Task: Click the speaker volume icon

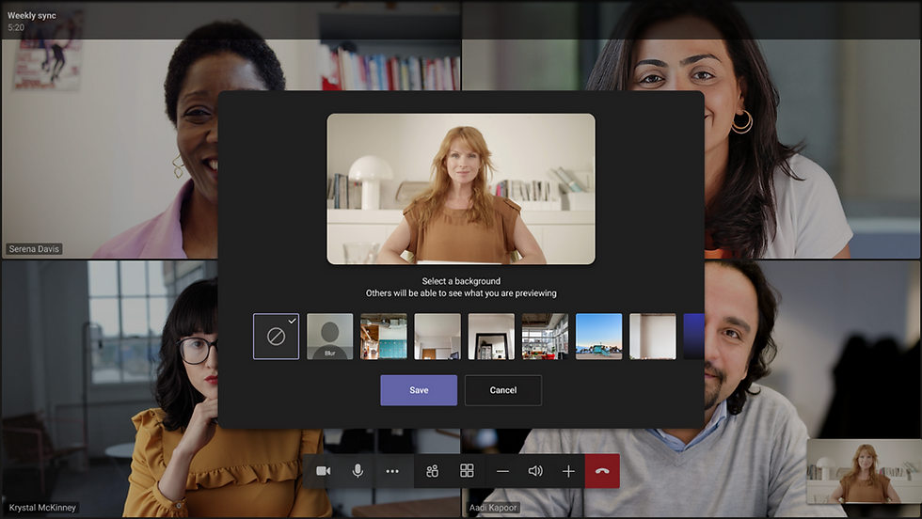Action: coord(535,471)
